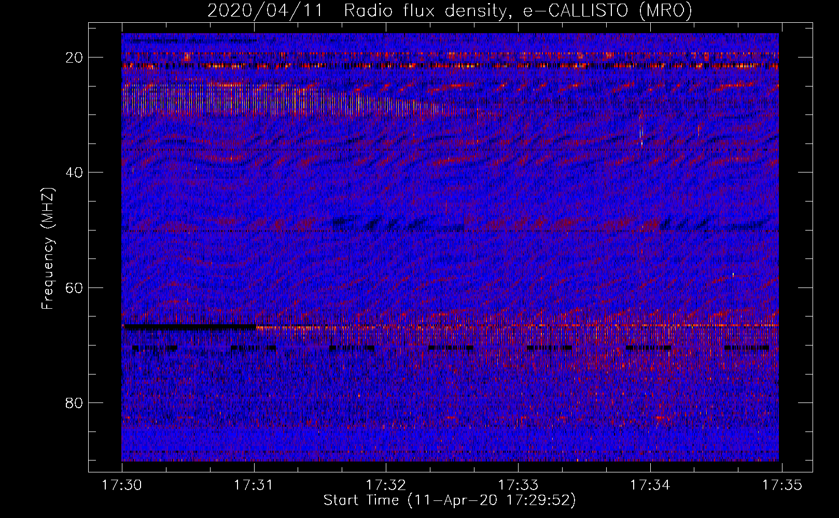Click the 17:33 time tick label
This screenshot has width=839, height=518.
pyautogui.click(x=518, y=485)
